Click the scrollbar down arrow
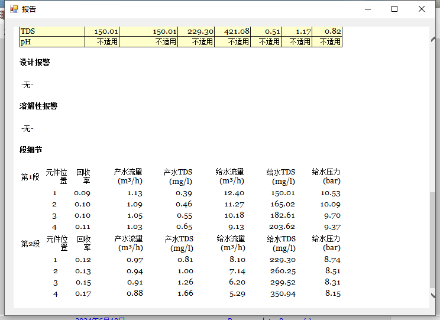The height and width of the screenshot is (320, 440). (x=433, y=295)
